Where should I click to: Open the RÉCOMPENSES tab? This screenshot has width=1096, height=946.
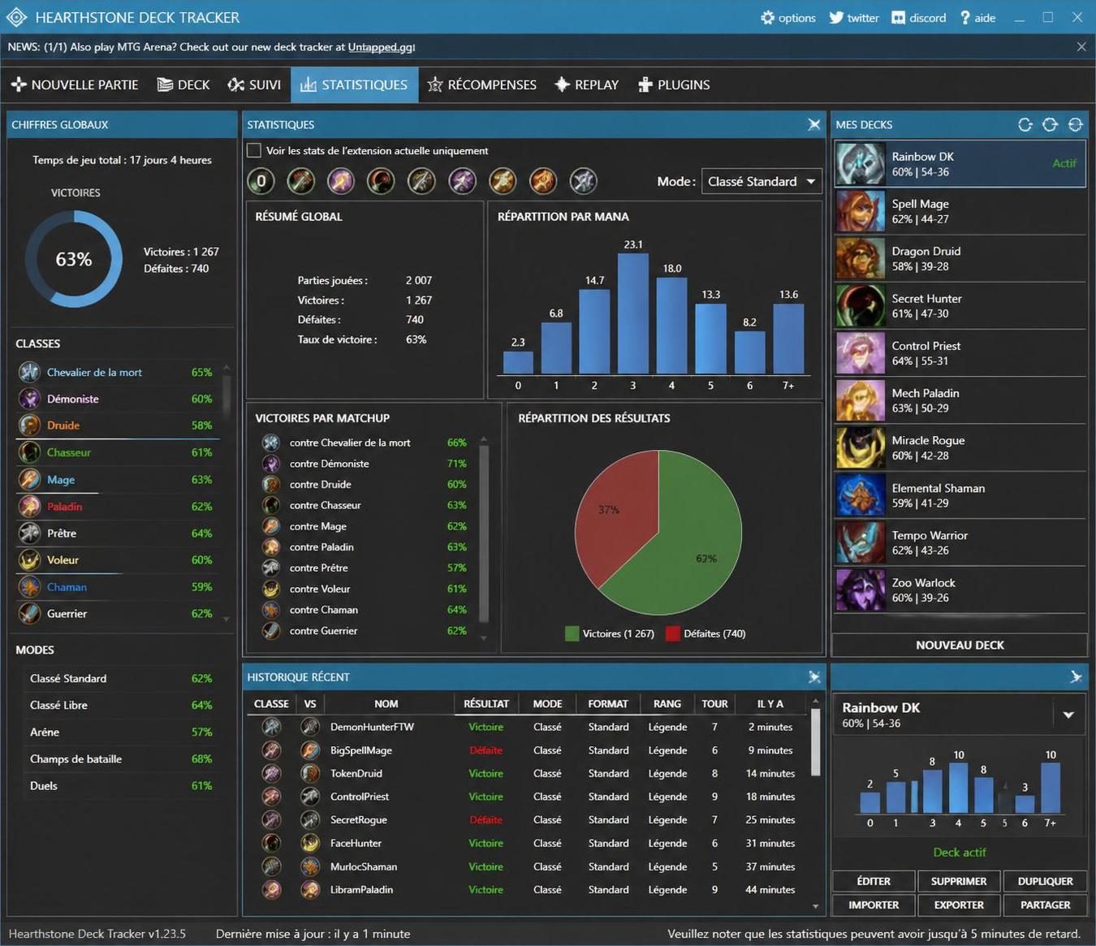coord(482,84)
